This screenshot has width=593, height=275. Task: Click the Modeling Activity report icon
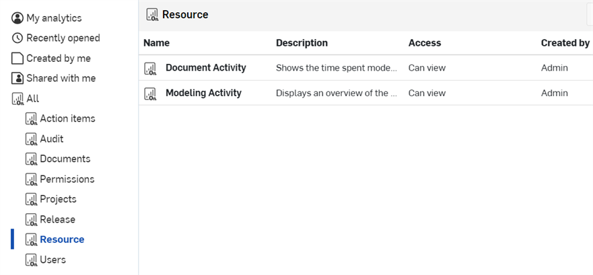[150, 93]
